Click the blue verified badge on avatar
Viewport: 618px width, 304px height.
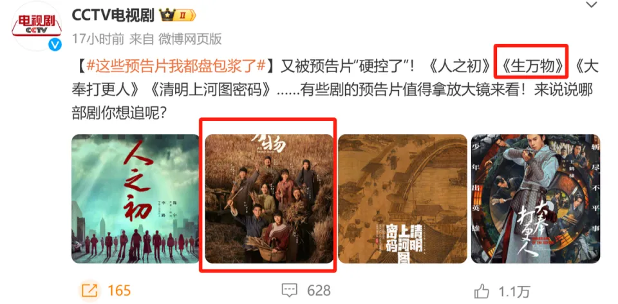55,44
